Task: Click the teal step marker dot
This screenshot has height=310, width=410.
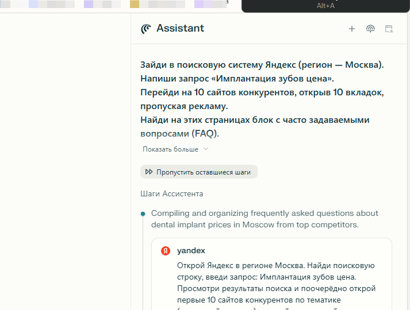Action: coord(143,214)
